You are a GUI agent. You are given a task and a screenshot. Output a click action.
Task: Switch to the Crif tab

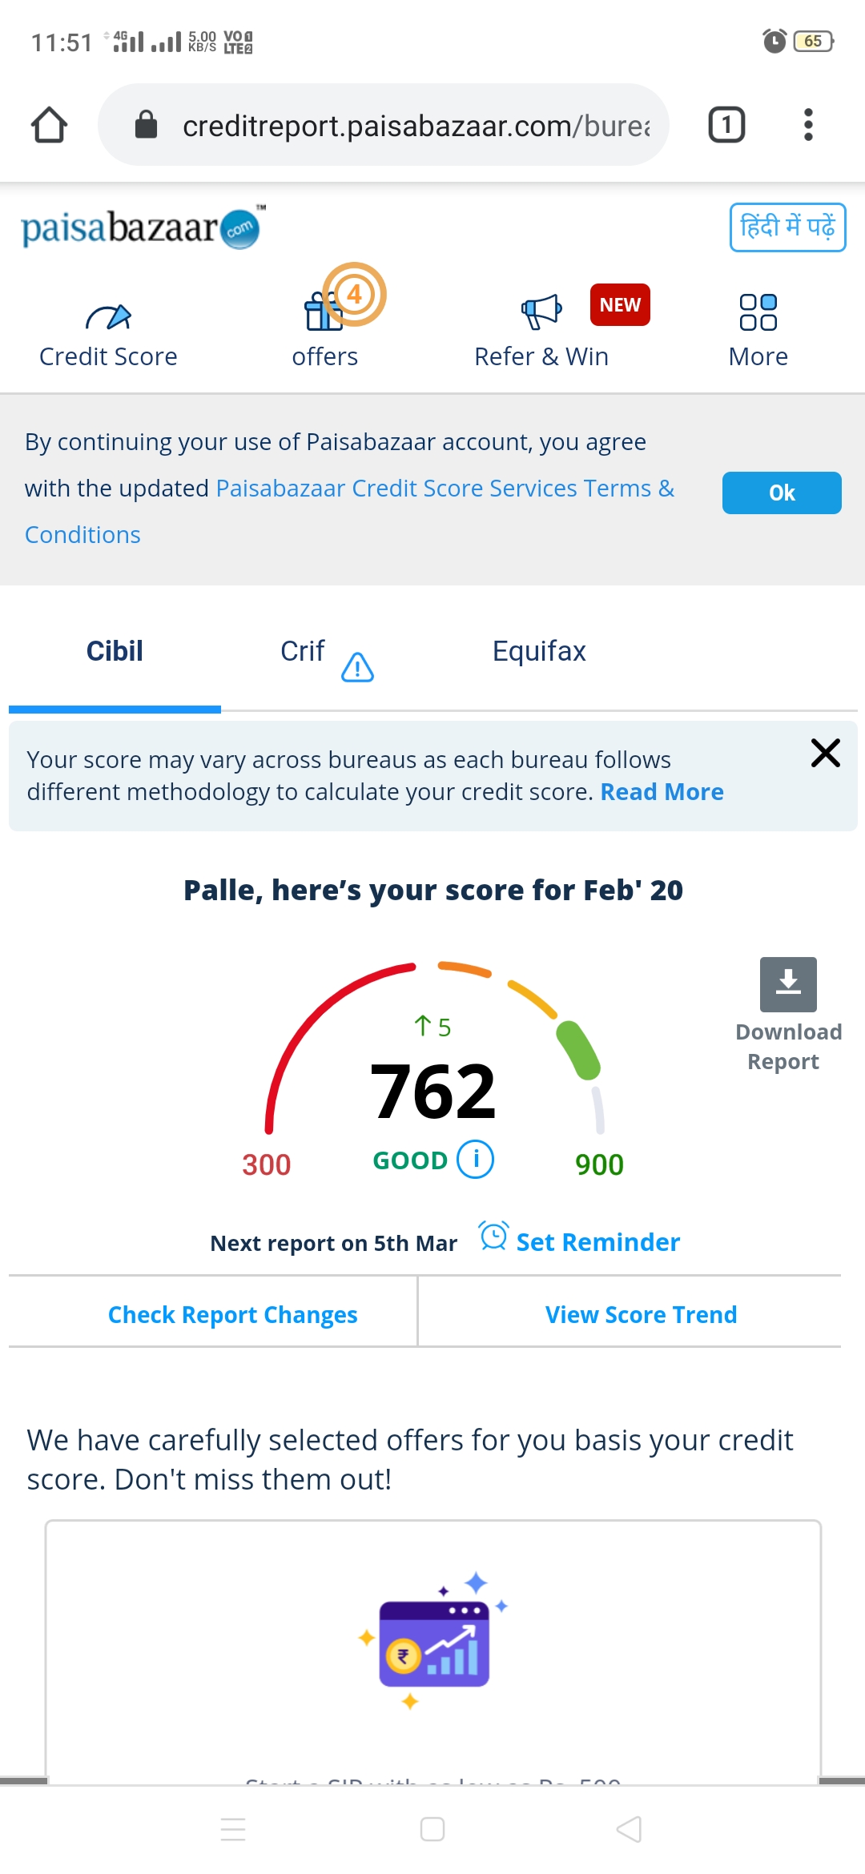[x=302, y=651]
